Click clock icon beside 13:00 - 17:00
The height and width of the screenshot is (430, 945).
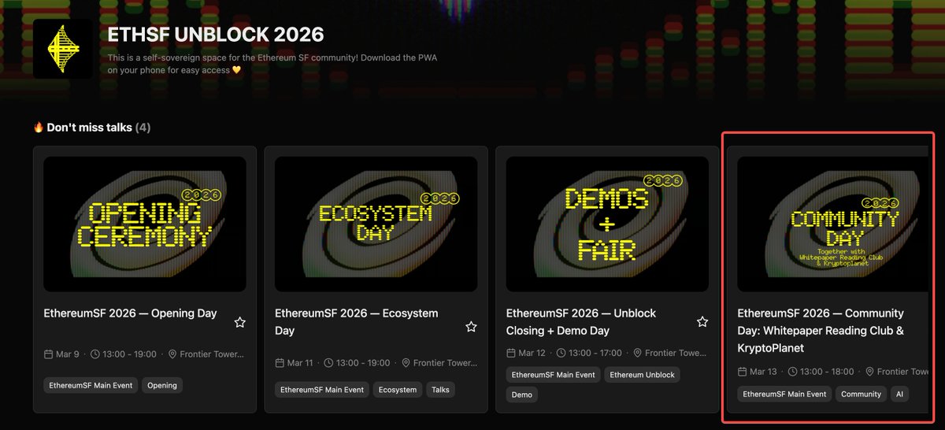tap(561, 353)
